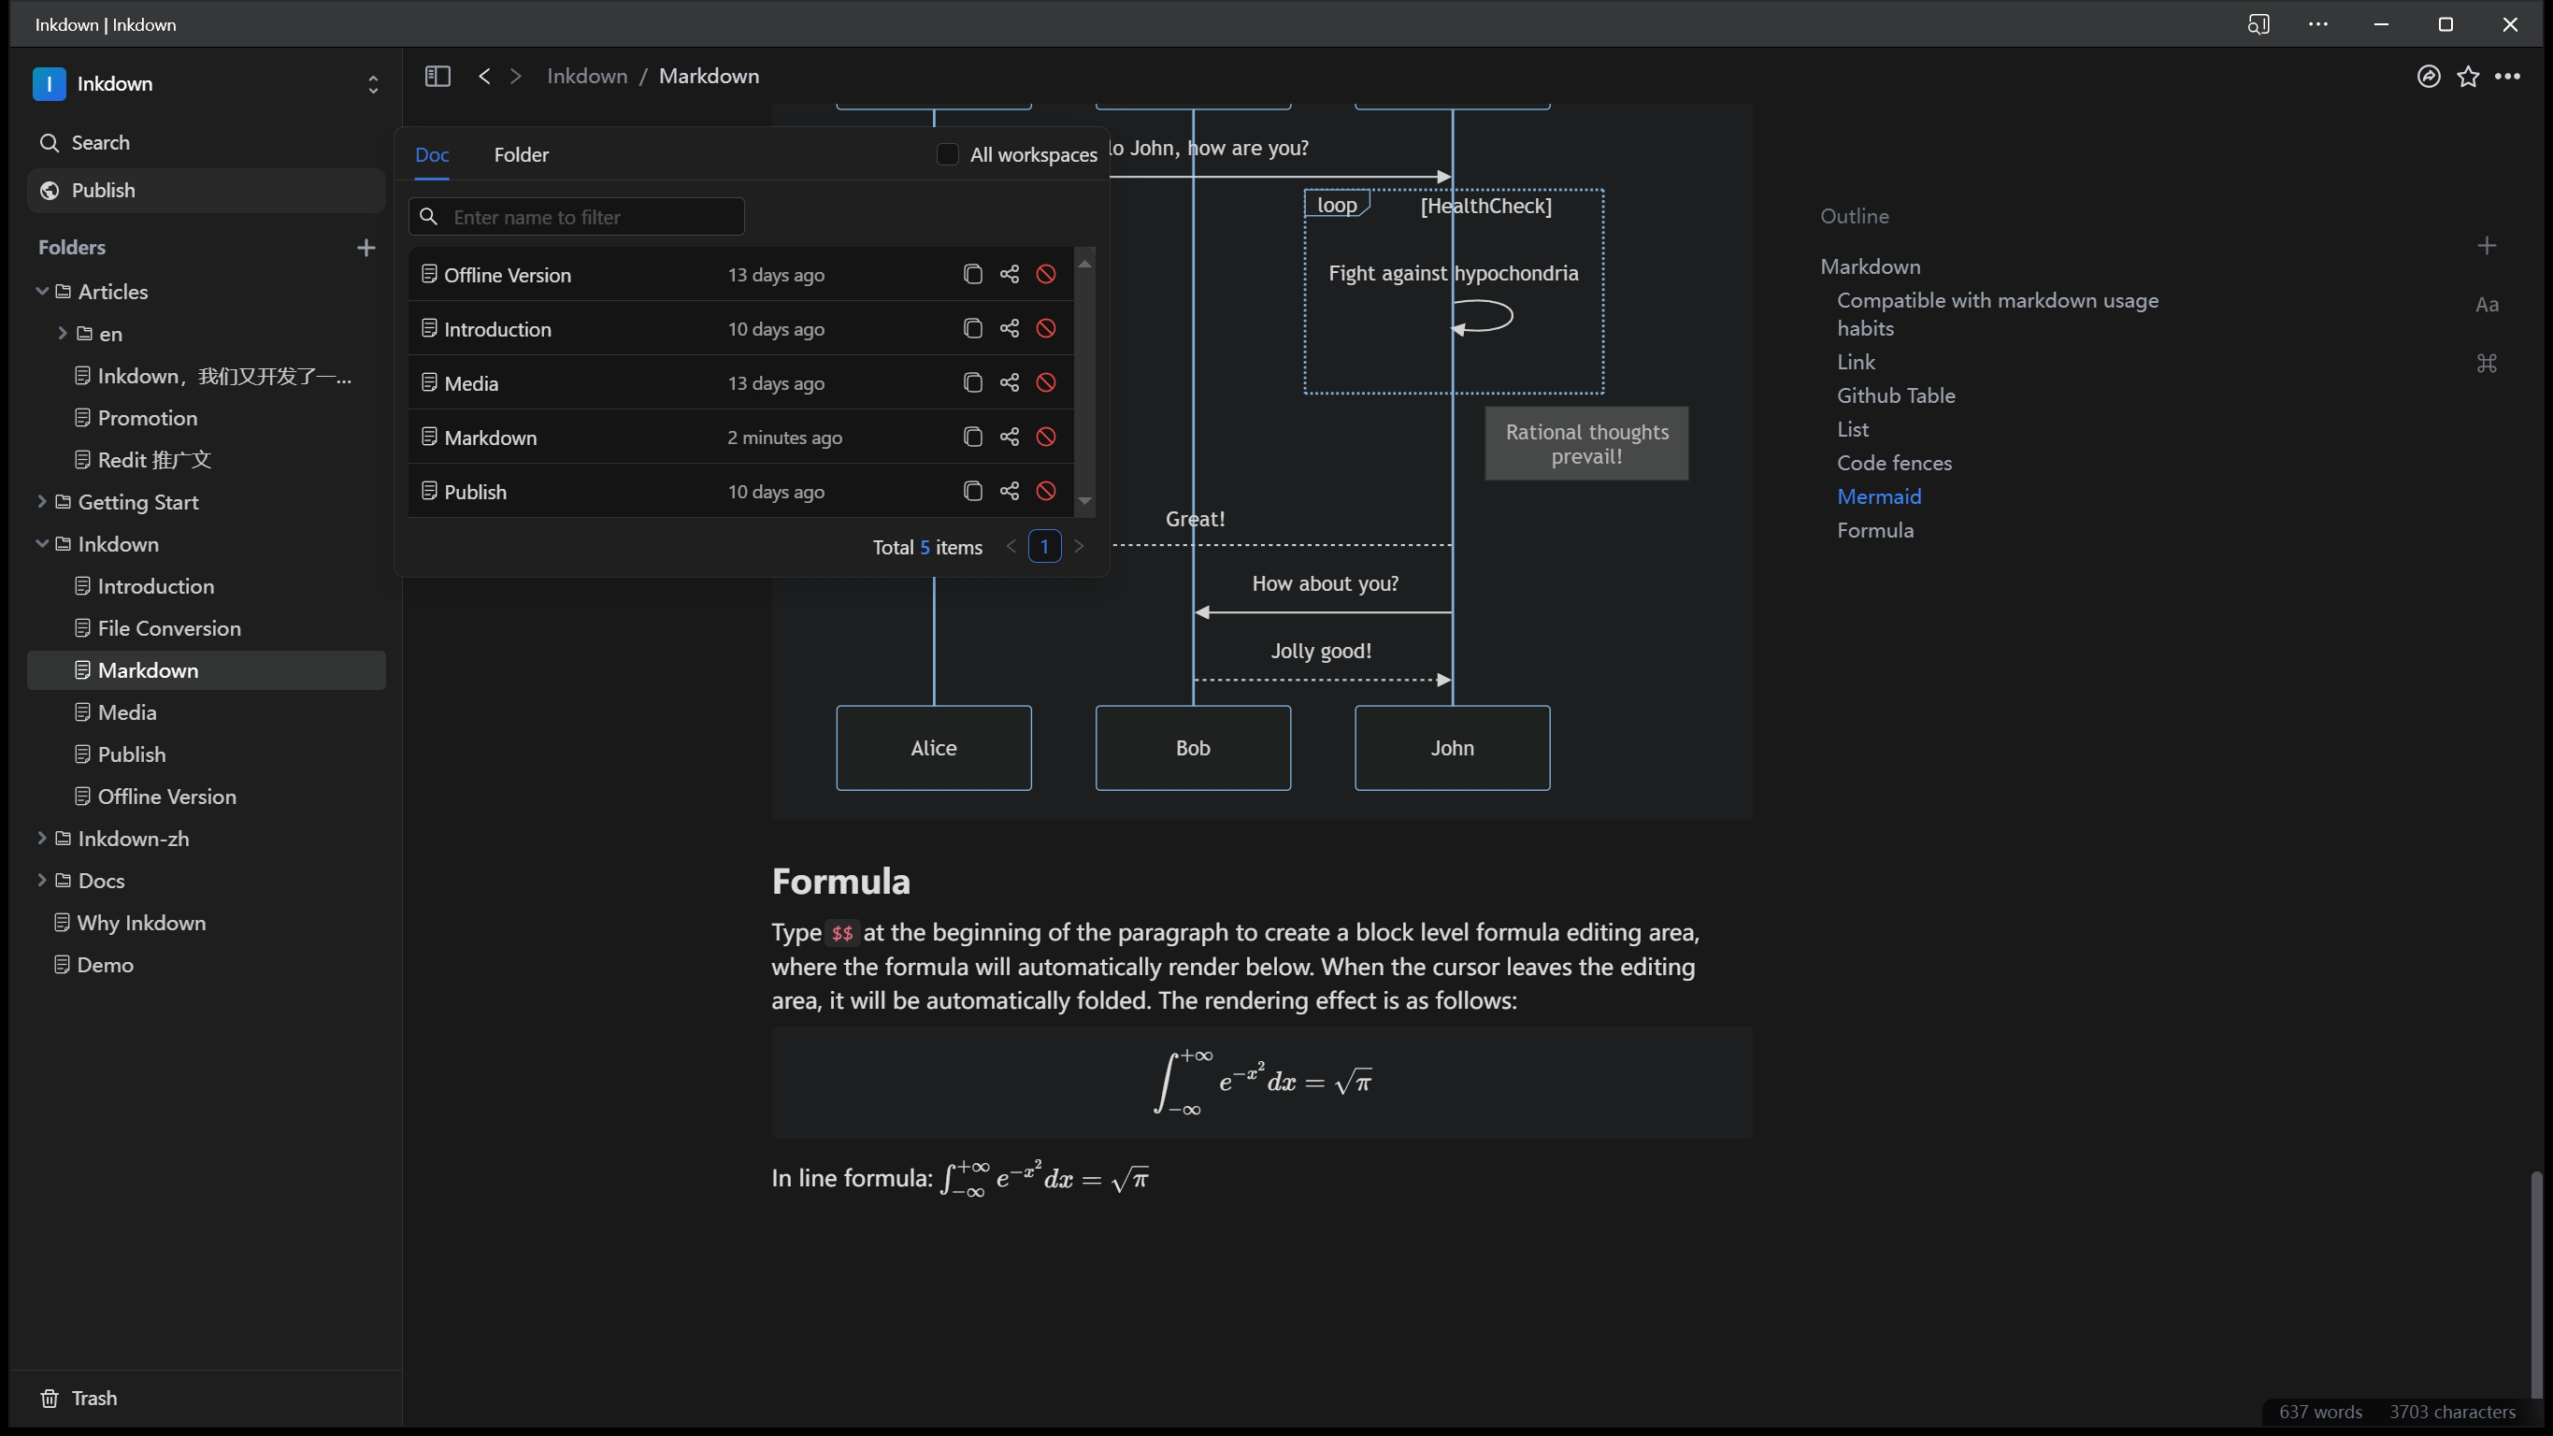Open the command shortcut icon
The image size is (2553, 1436).
click(2486, 364)
